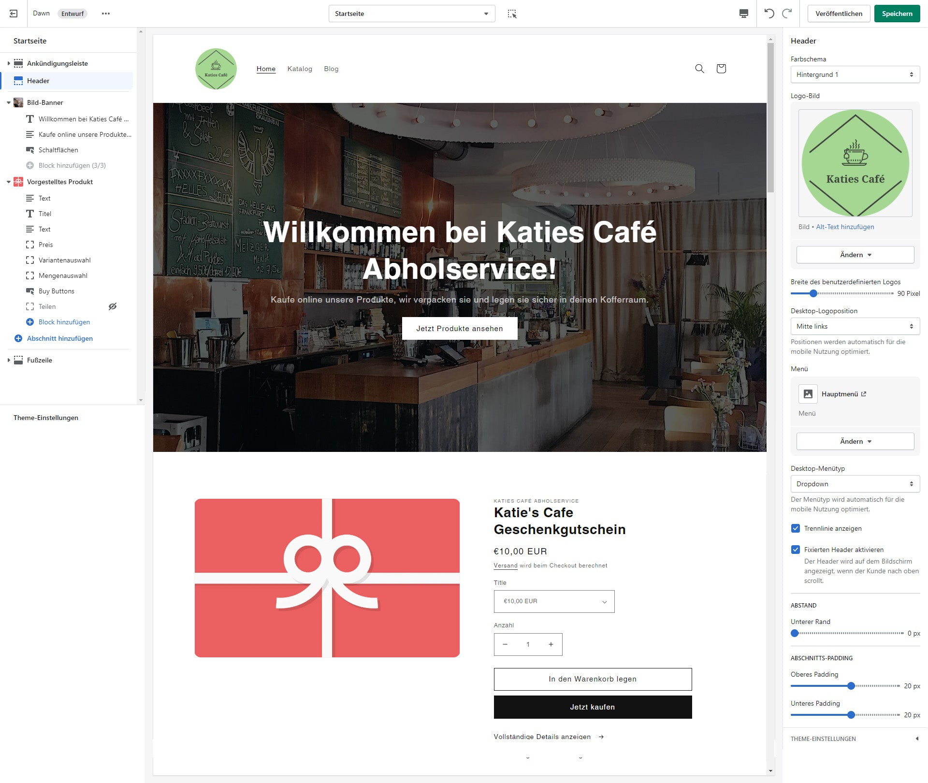Click the settings dots icon top bar
This screenshot has width=928, height=783.
click(106, 13)
